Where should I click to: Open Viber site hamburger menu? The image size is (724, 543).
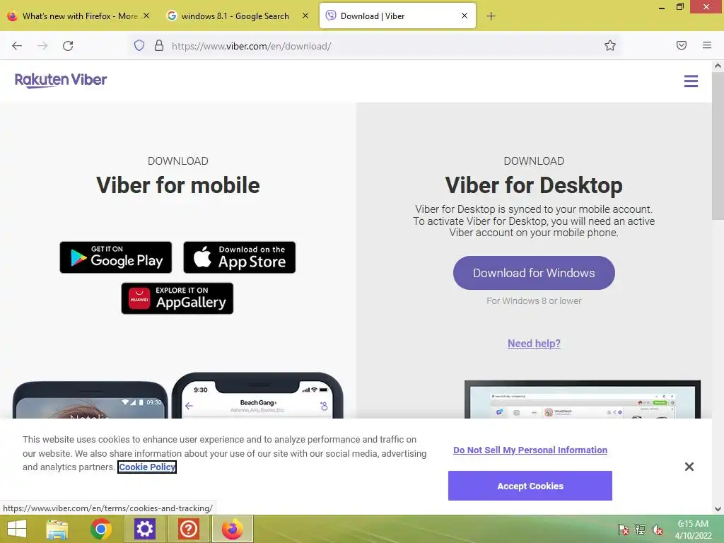coord(691,81)
